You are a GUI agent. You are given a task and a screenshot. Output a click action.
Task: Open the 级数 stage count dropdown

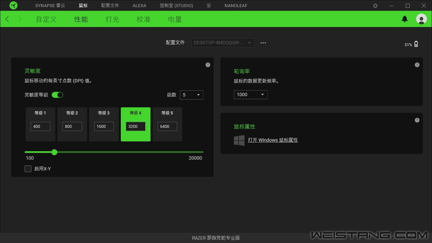(x=192, y=95)
